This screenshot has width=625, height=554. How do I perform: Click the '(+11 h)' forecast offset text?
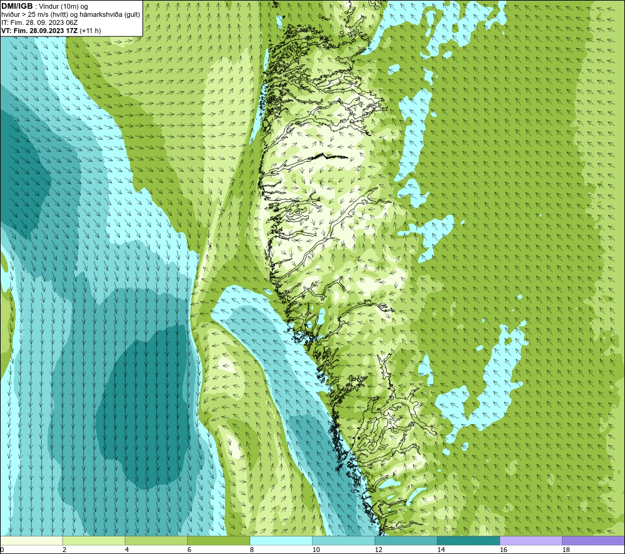[x=91, y=31]
